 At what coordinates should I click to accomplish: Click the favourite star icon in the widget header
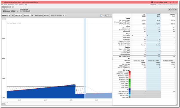[x=169, y=10]
